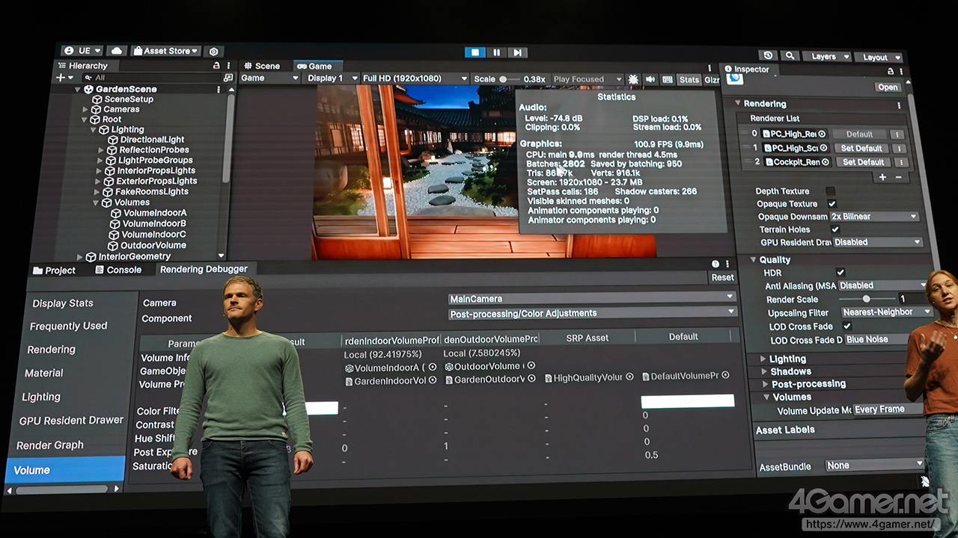Enable the Depth Texture checkbox
Viewport: 958px width, 538px height.
(830, 191)
